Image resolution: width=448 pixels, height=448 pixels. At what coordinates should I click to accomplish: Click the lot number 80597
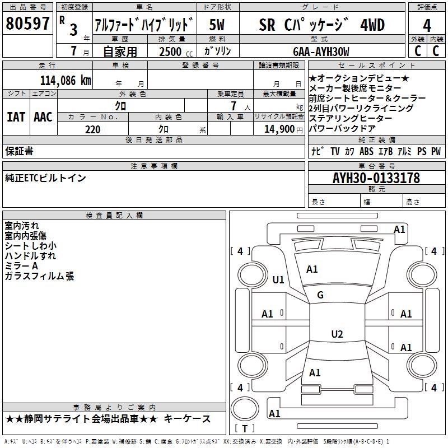coord(27,24)
